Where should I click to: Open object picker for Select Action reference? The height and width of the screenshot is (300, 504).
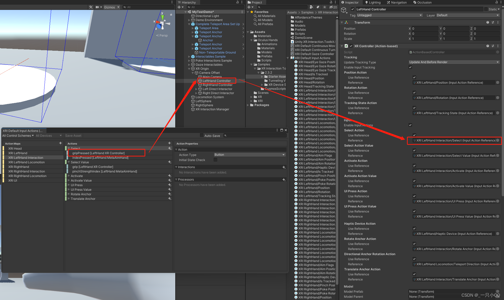[x=498, y=140]
